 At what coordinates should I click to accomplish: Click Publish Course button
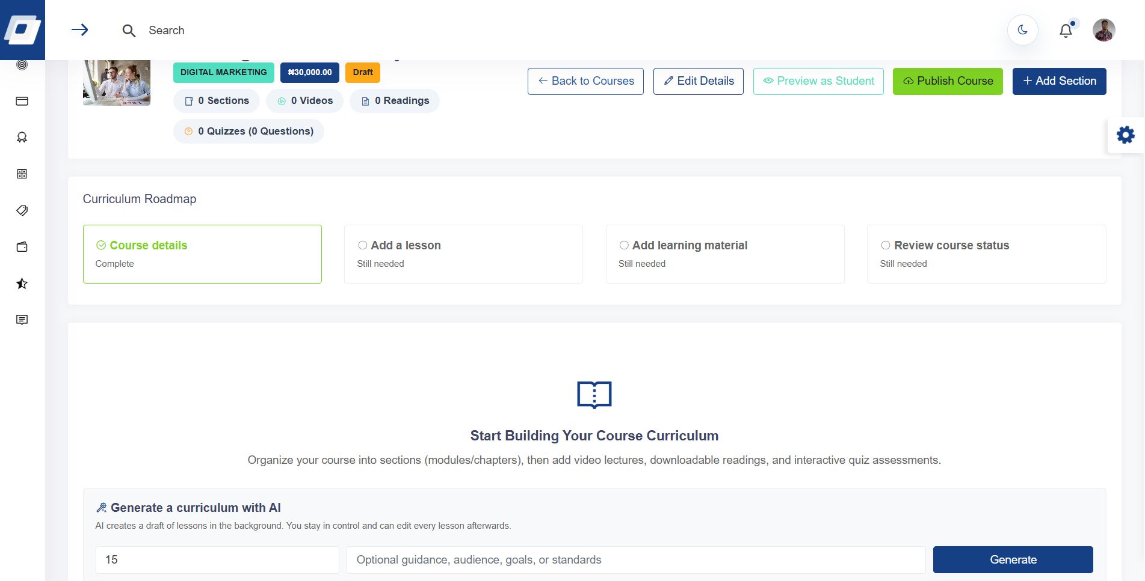[948, 81]
